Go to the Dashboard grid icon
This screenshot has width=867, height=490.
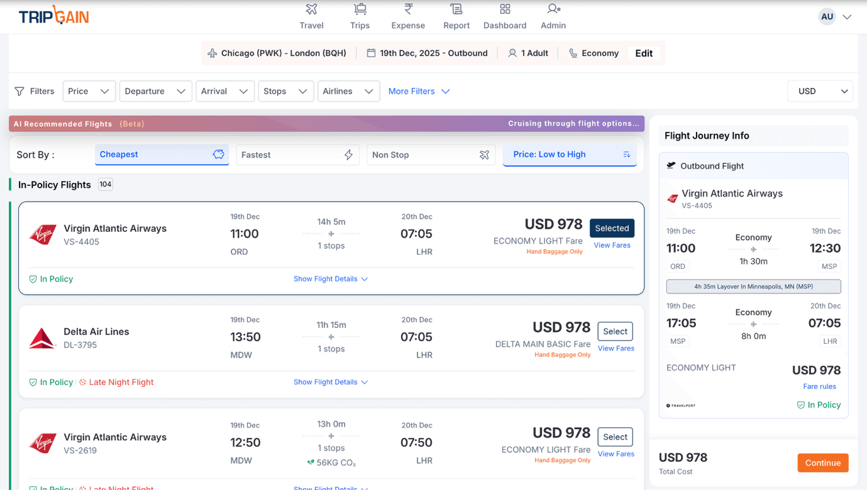505,9
